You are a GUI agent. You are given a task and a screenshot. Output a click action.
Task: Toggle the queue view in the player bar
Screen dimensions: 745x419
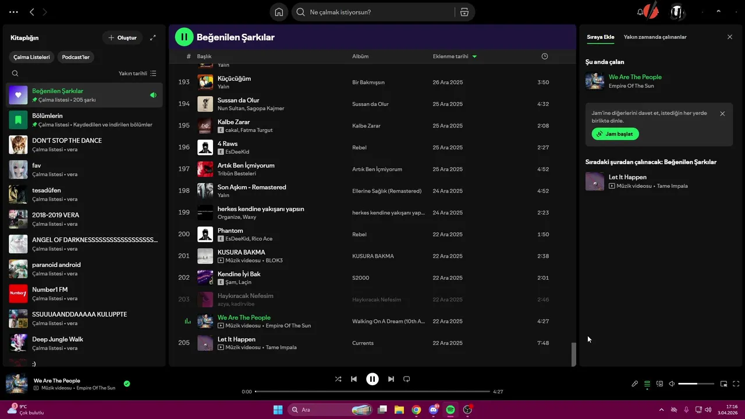click(647, 384)
